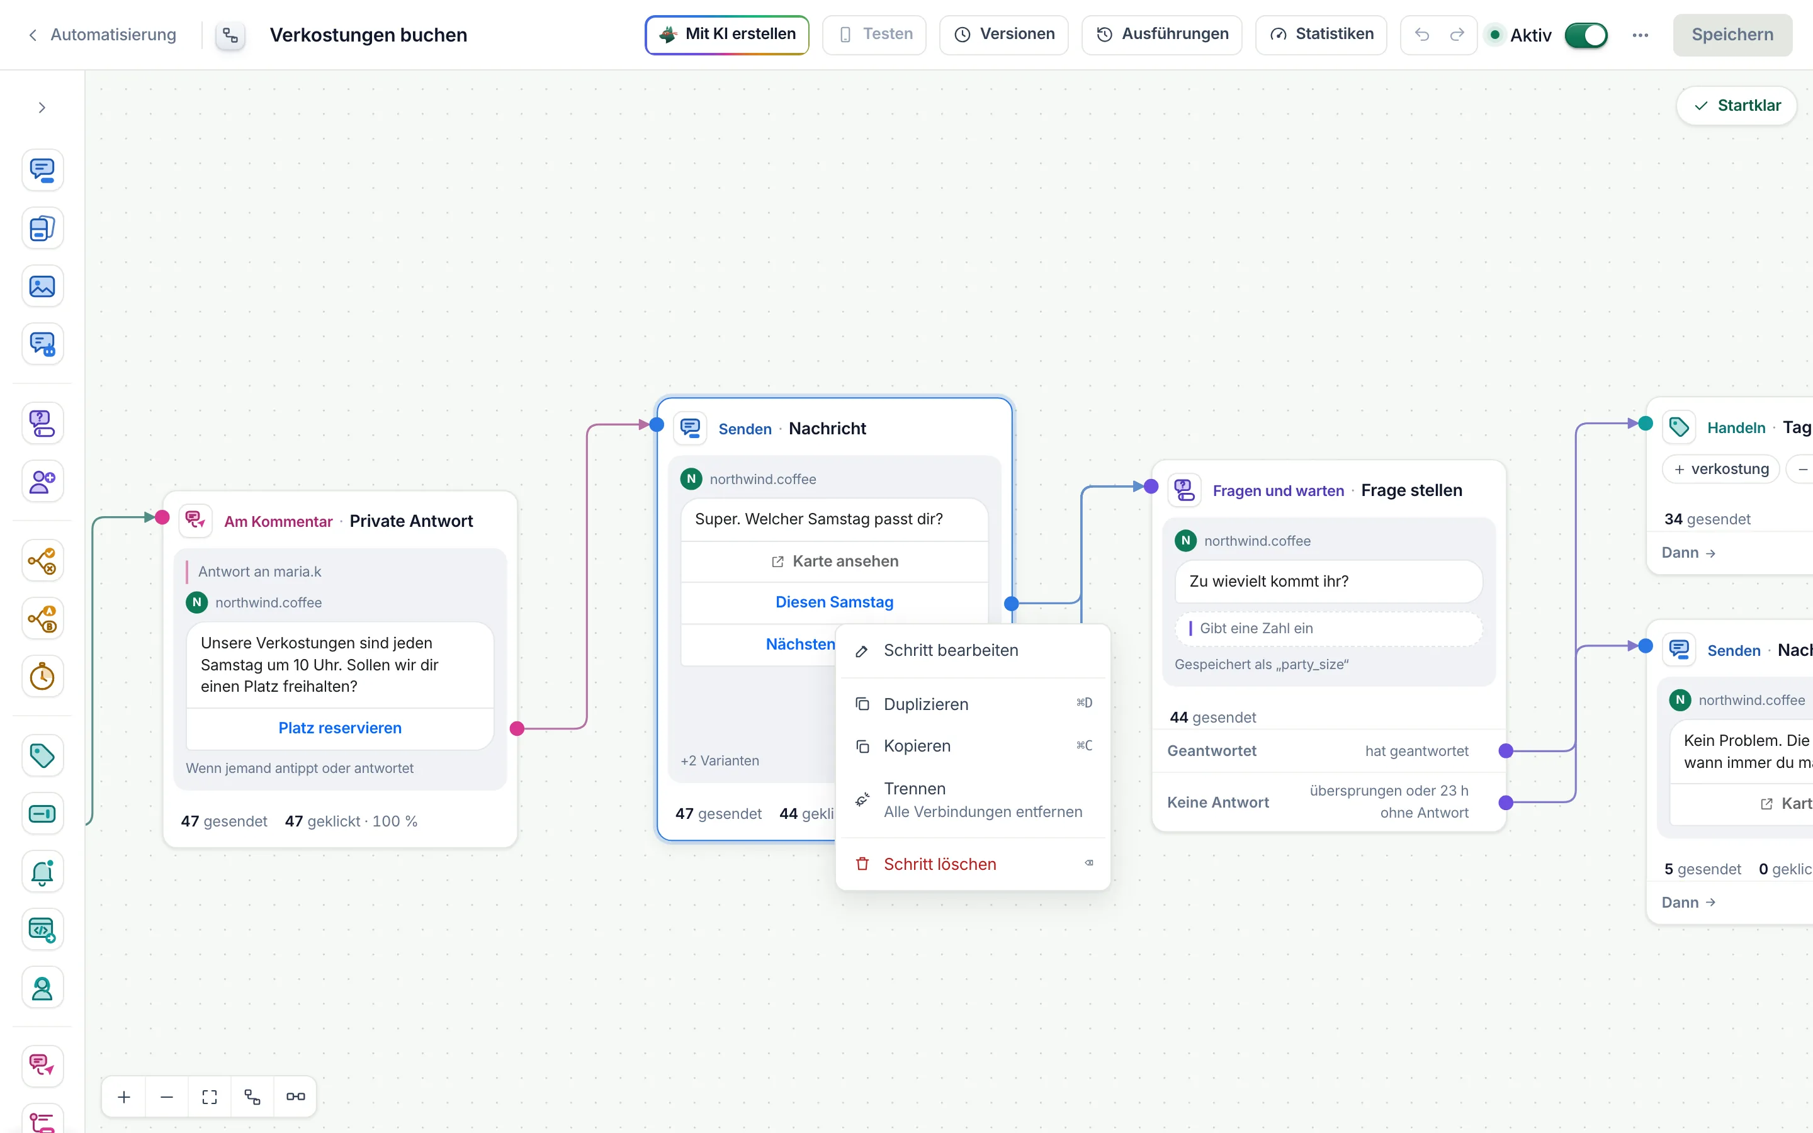Select the add contact icon in sidebar
1813x1133 pixels.
(x=42, y=481)
